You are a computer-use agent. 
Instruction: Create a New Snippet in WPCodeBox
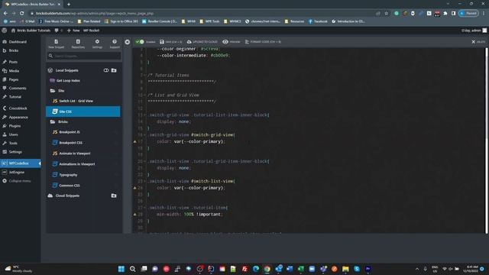point(56,44)
